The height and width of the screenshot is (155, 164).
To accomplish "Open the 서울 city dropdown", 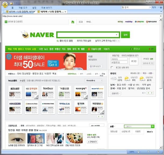I will click(151, 73).
